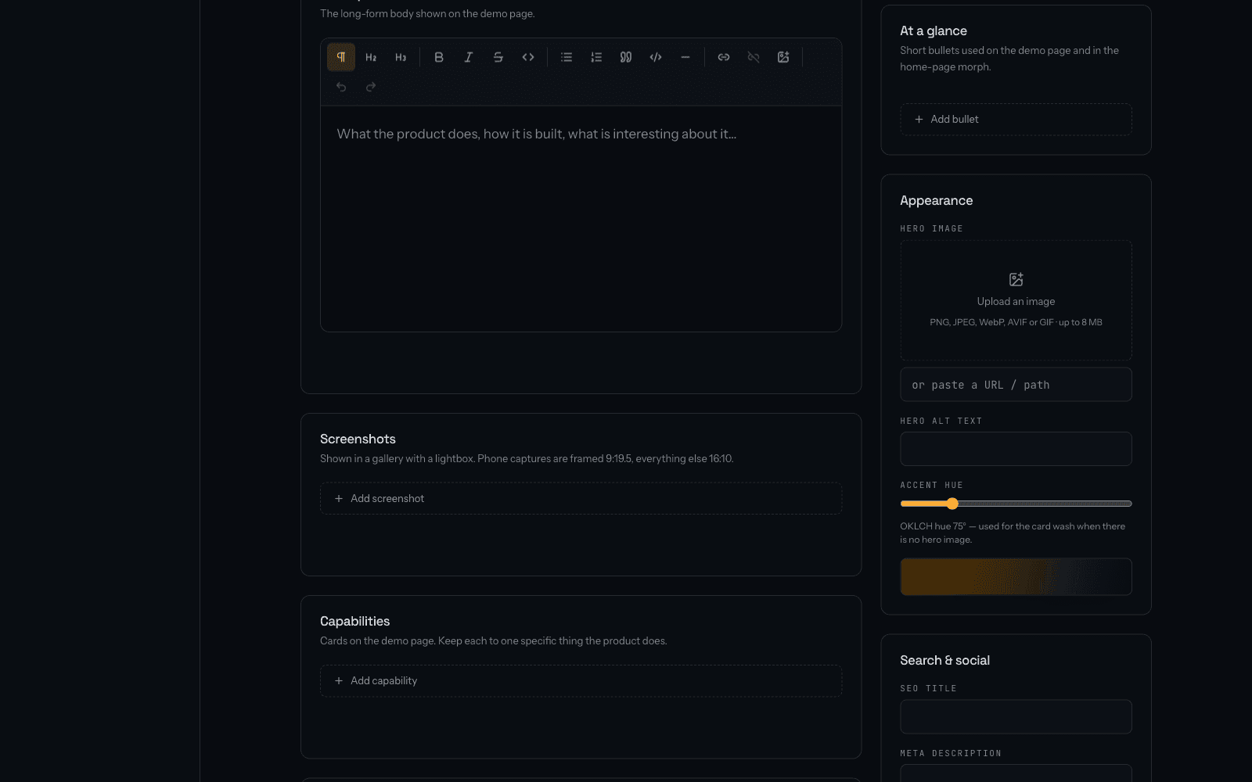Viewport: 1252px width, 782px height.
Task: Focus the paste a URL / path field
Action: [x=1016, y=385]
